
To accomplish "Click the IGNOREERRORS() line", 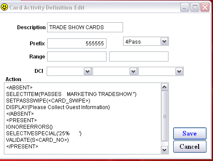I will point(29,127).
